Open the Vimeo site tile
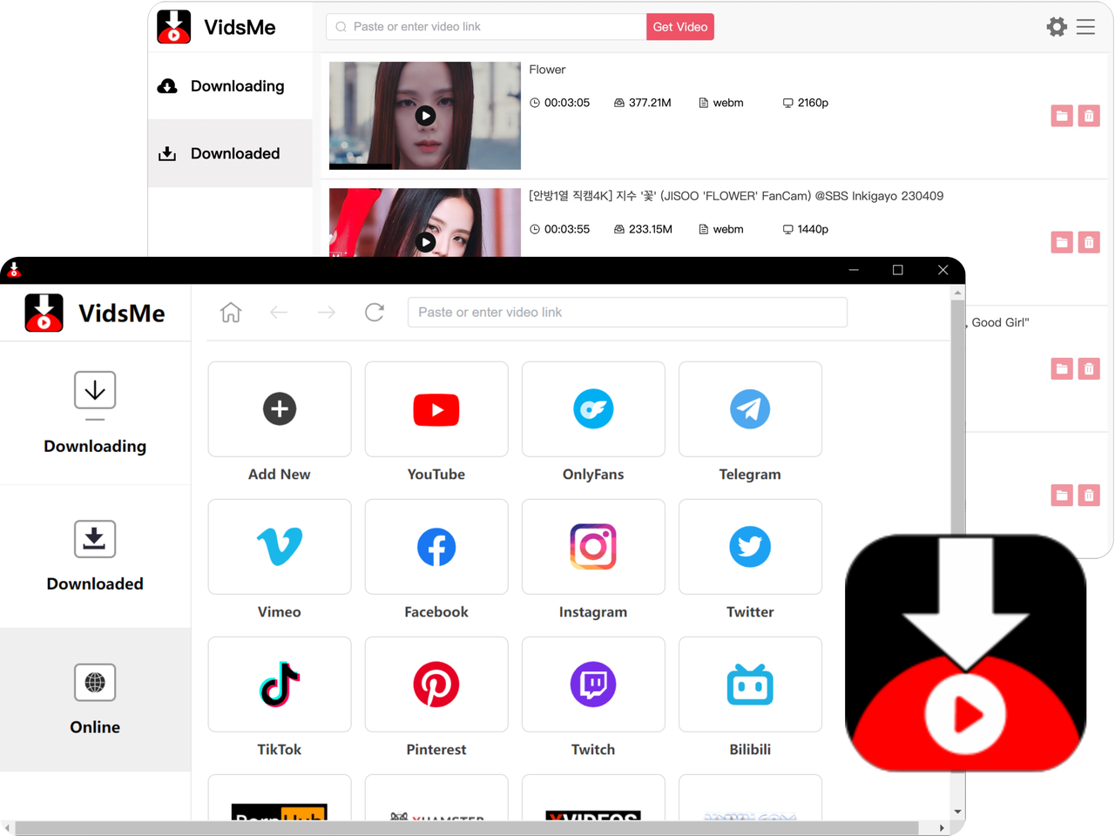The height and width of the screenshot is (836, 1115). [279, 547]
